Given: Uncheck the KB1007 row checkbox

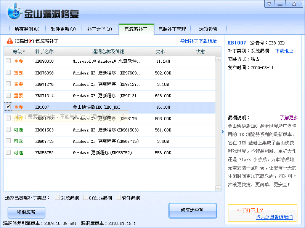Looking at the screenshot, I should click(x=8, y=107).
